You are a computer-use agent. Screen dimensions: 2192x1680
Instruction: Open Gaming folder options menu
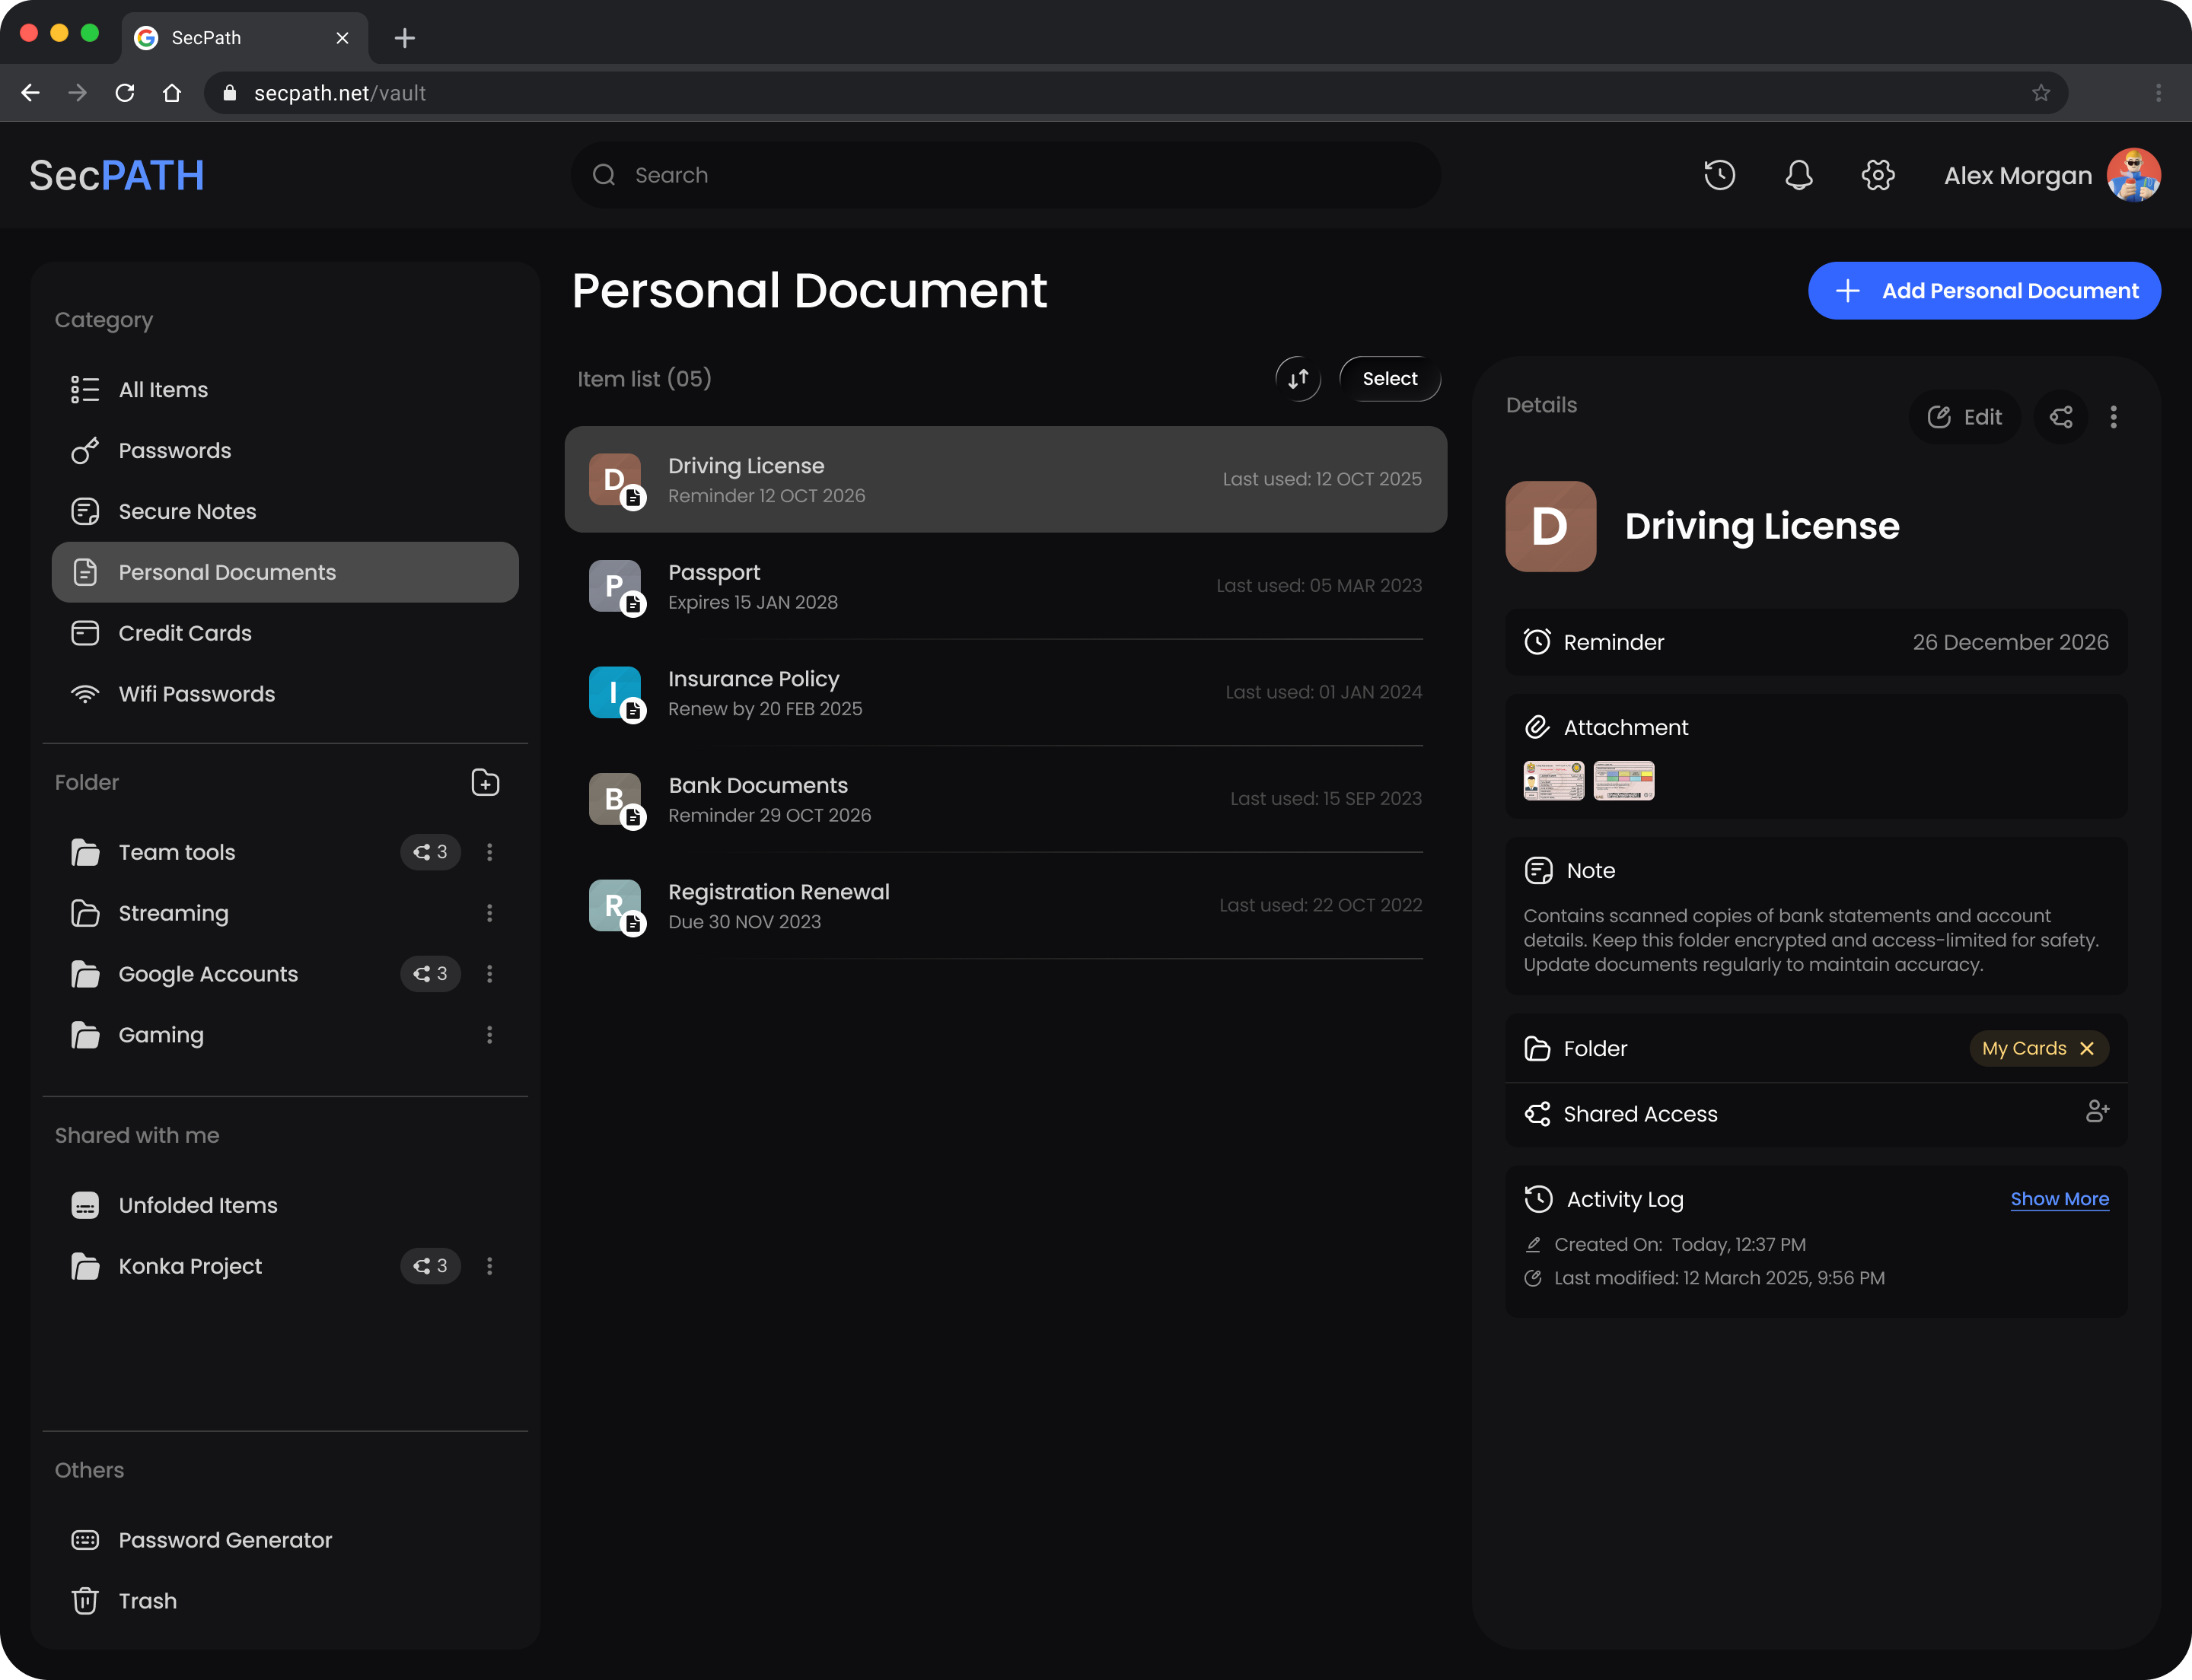(x=489, y=1035)
